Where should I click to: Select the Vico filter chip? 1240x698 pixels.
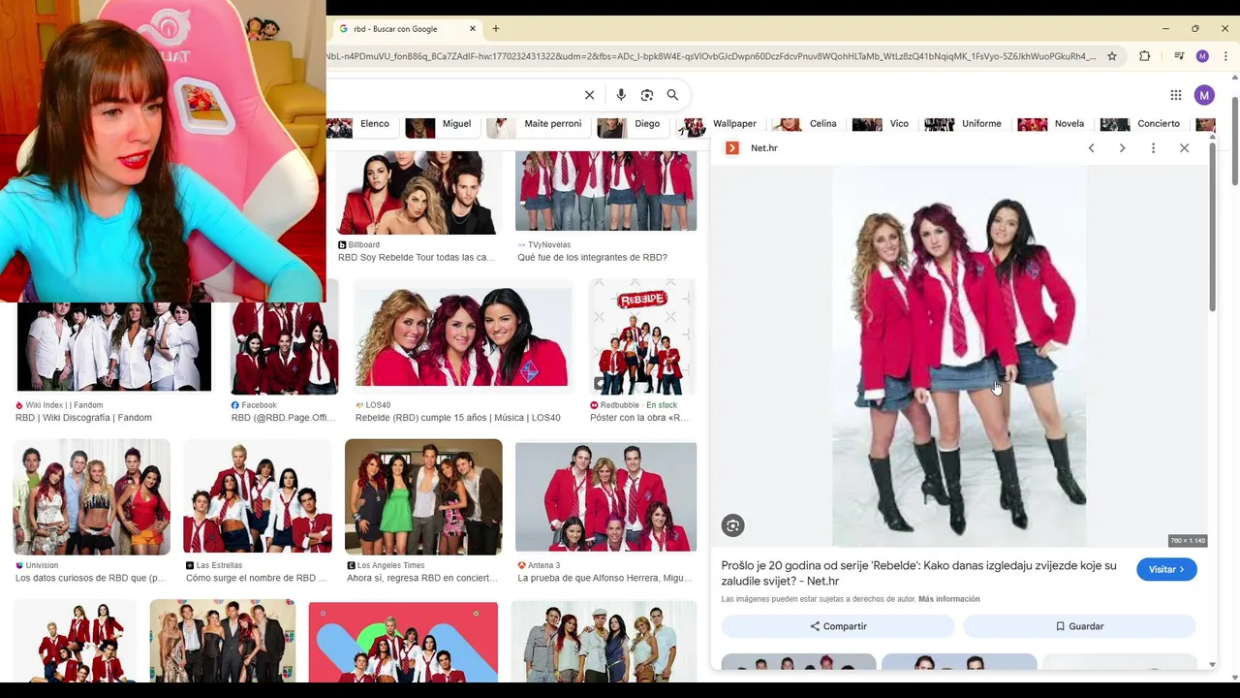point(883,124)
